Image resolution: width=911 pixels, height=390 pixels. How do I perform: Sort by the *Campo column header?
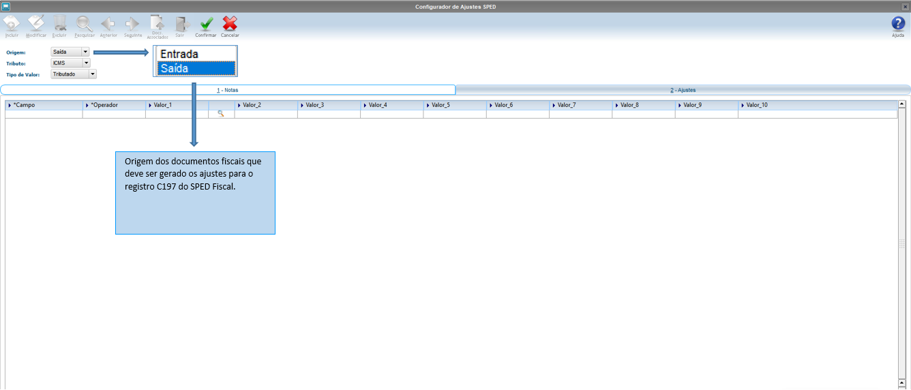(44, 105)
